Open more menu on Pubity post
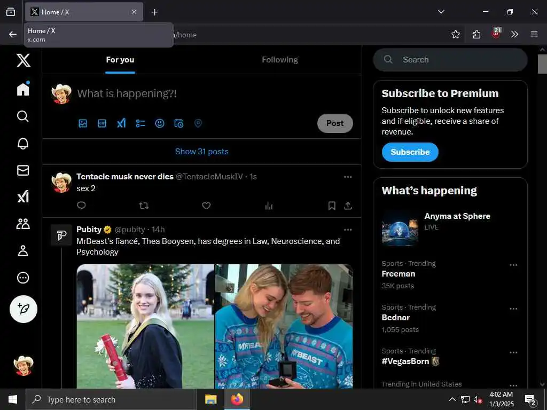 (348, 230)
